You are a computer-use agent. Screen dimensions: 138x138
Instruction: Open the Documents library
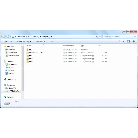pos(11,65)
